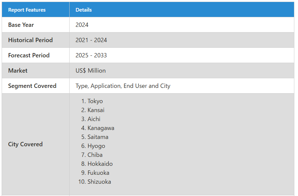Select the value '2021 - 2024'

pyautogui.click(x=91, y=40)
